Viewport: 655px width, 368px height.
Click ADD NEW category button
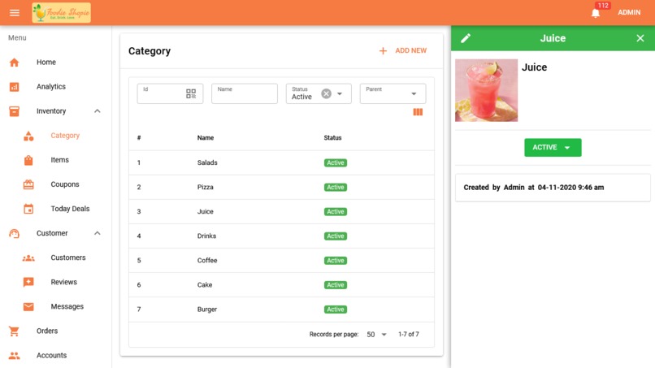tap(403, 50)
